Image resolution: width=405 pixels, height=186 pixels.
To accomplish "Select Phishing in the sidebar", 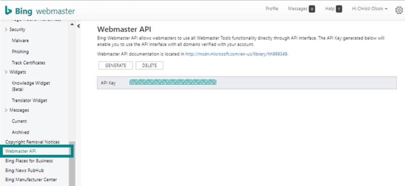I will tap(20, 52).
